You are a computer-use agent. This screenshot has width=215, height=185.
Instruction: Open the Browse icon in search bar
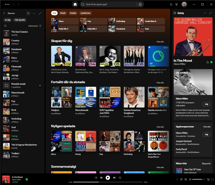coord(140,4)
